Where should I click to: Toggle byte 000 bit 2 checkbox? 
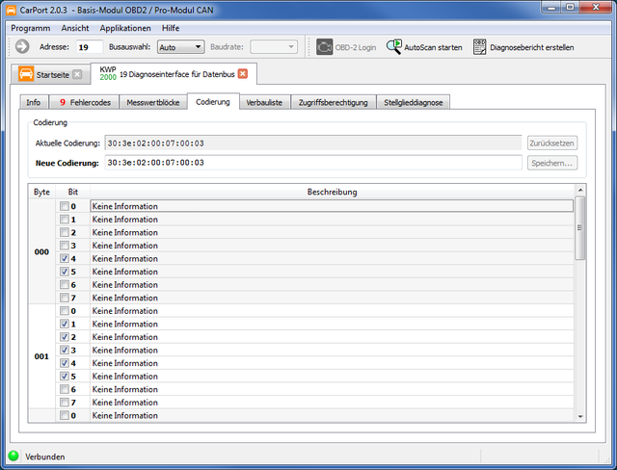tap(65, 232)
